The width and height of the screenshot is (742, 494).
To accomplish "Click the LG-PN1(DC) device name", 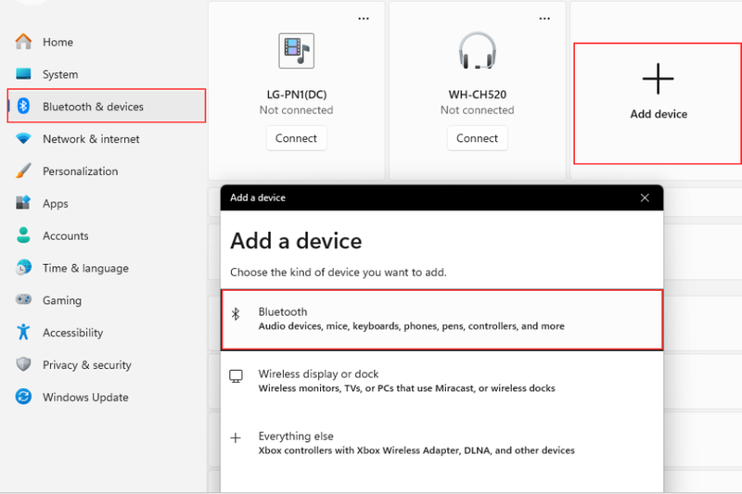I will click(x=296, y=95).
